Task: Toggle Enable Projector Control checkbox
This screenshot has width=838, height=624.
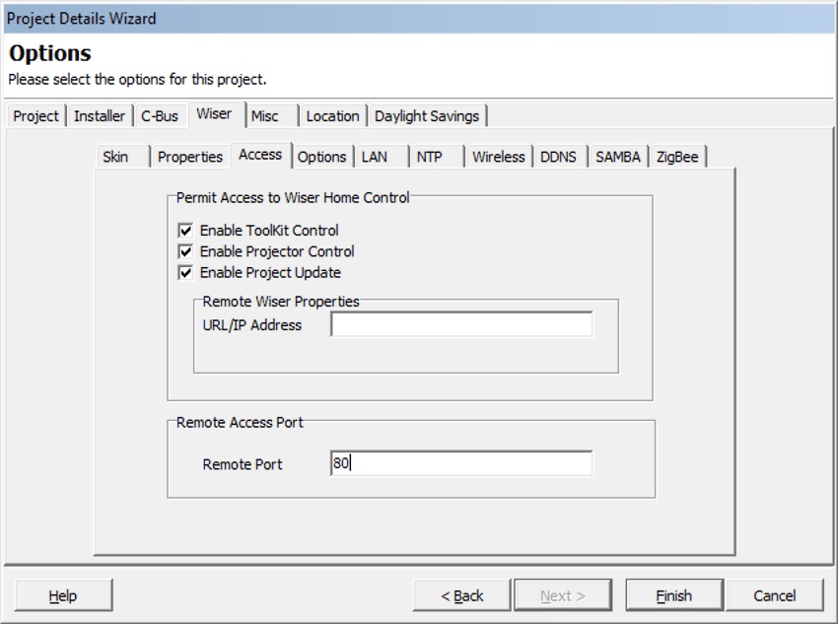Action: tap(185, 251)
